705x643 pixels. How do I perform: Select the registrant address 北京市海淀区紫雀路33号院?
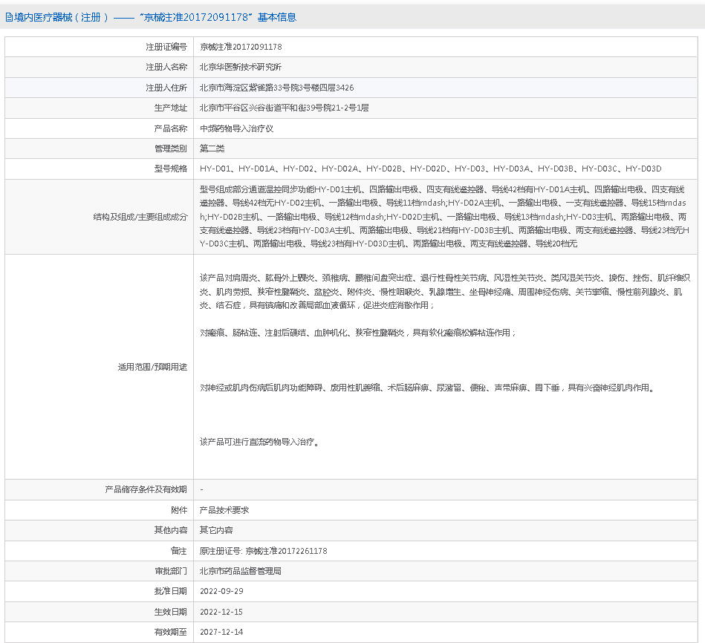[276, 88]
